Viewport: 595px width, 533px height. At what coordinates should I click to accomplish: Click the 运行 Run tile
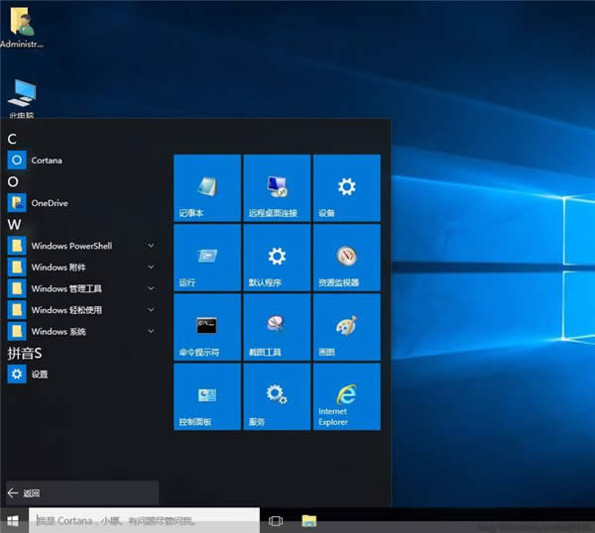click(207, 257)
